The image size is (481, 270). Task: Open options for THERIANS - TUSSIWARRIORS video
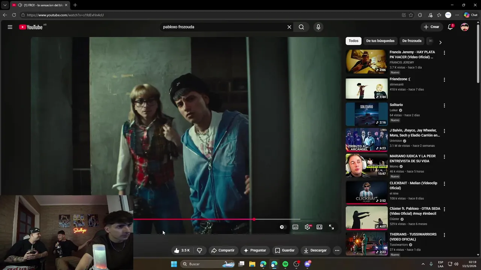(x=444, y=235)
